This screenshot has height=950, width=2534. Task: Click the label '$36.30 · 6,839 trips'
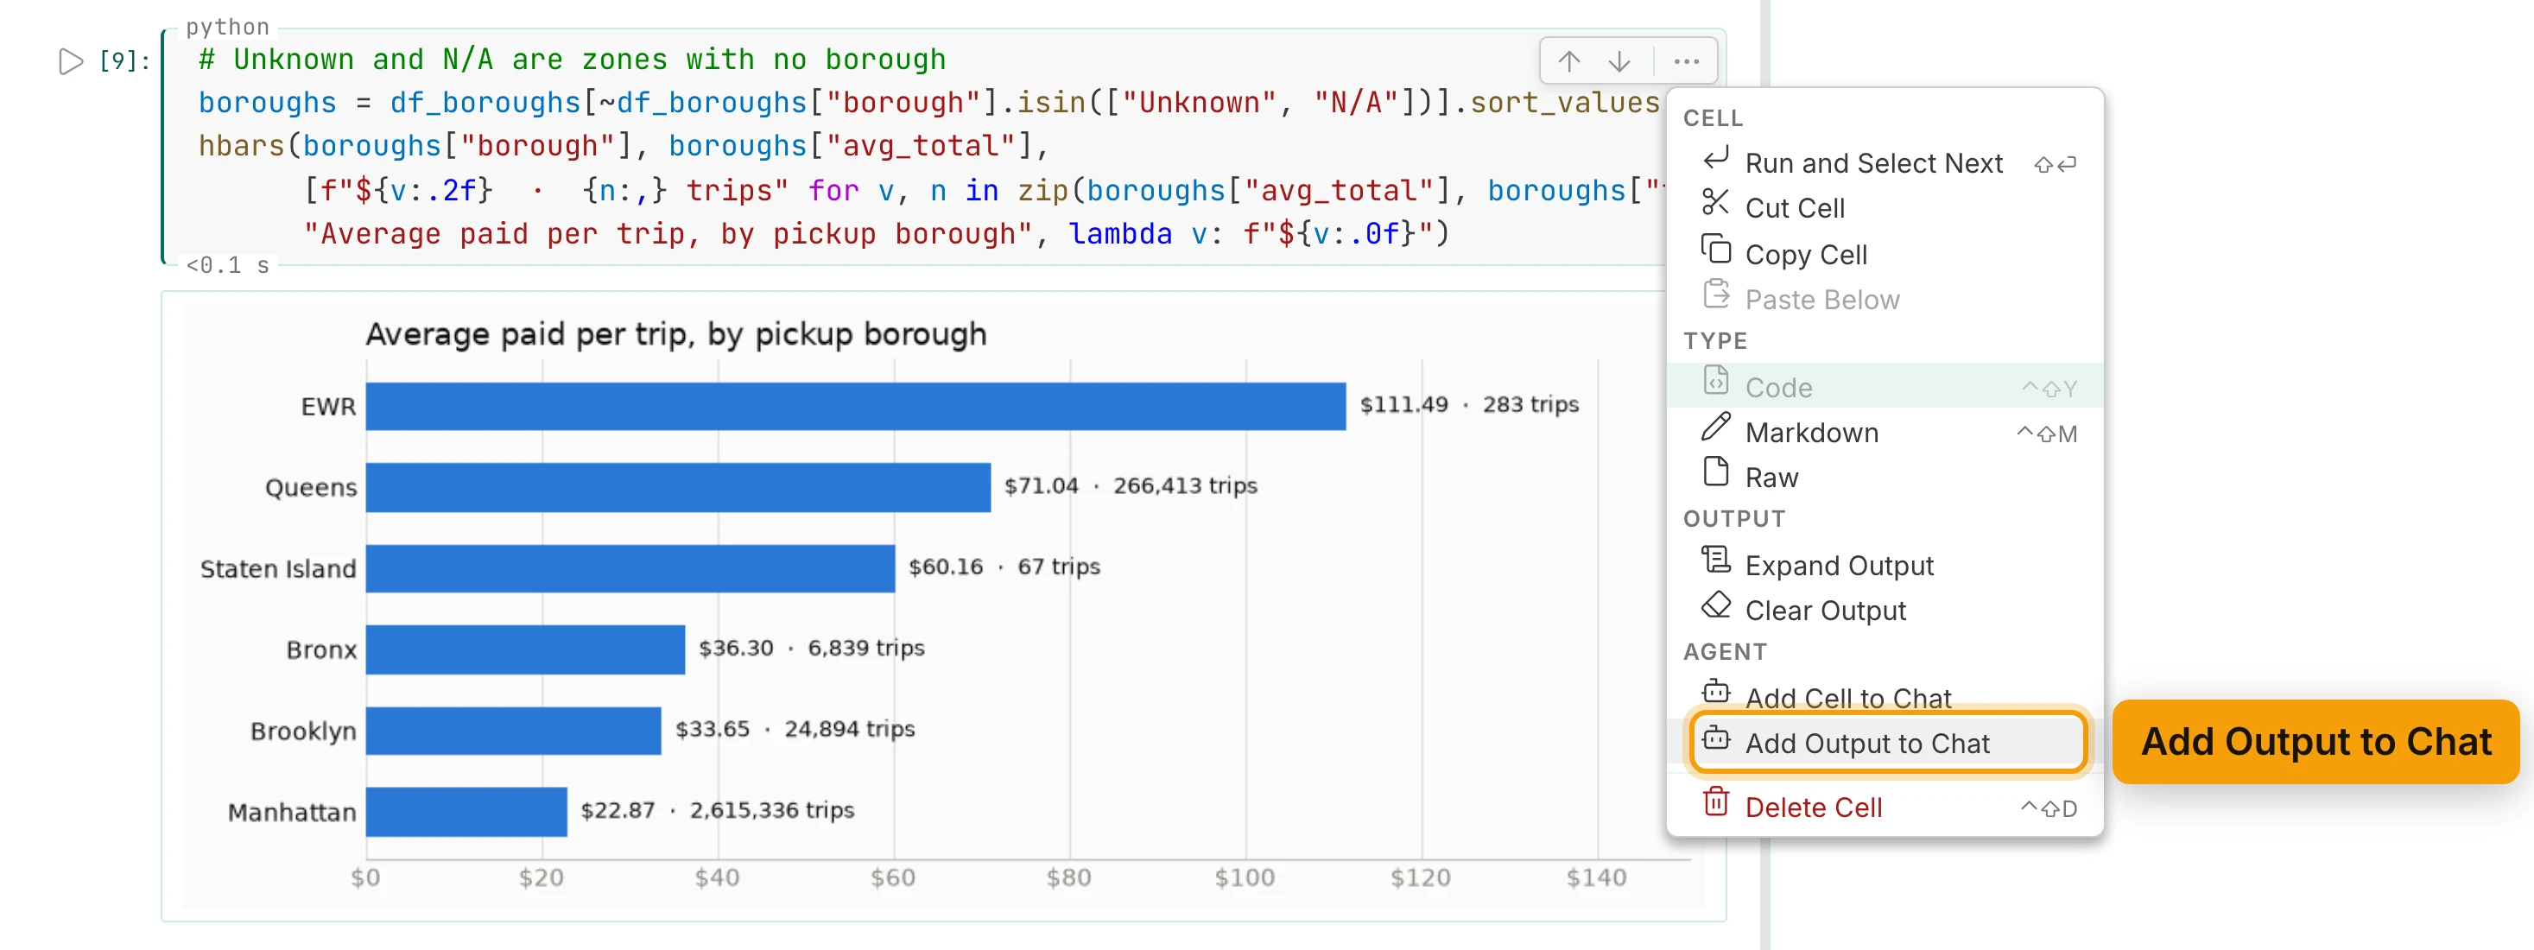(x=812, y=648)
